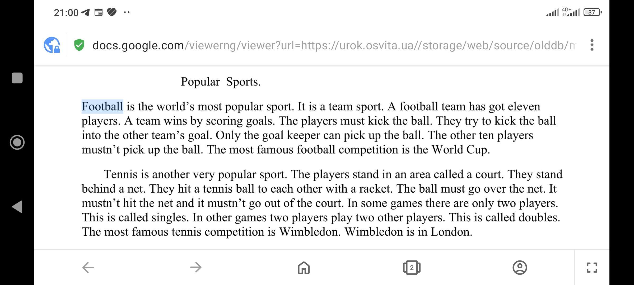634x285 pixels.
Task: Enter fullscreen mode via the corner-brackets icon
Action: point(592,268)
